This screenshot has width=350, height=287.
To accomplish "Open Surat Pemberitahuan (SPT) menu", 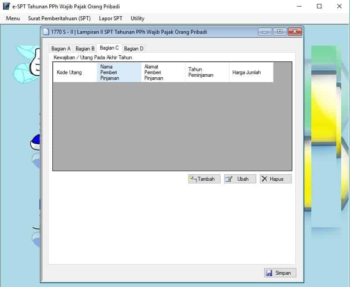I will click(59, 18).
